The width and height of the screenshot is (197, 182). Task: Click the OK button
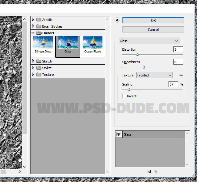153,20
